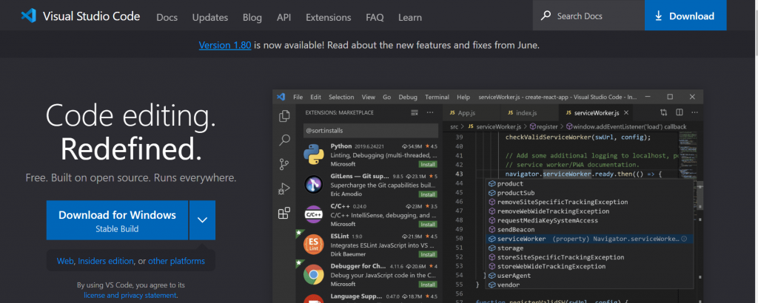Open the API navigation link

[284, 18]
